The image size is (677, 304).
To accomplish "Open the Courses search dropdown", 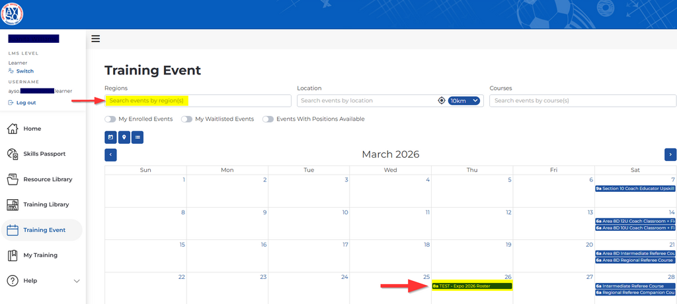I will 582,100.
